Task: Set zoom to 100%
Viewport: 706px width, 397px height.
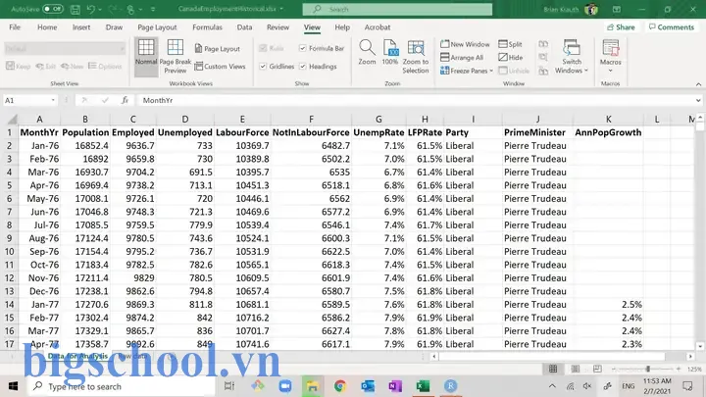Action: [x=390, y=53]
